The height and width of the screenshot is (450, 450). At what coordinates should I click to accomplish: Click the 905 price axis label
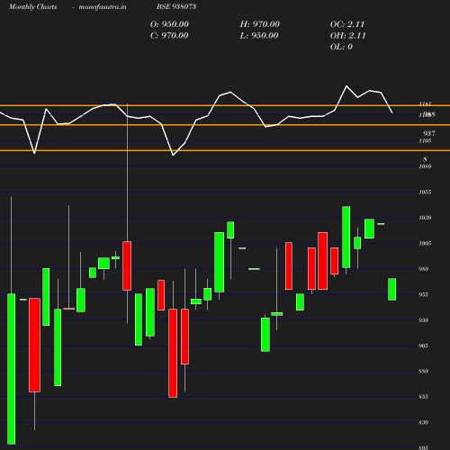tap(423, 346)
